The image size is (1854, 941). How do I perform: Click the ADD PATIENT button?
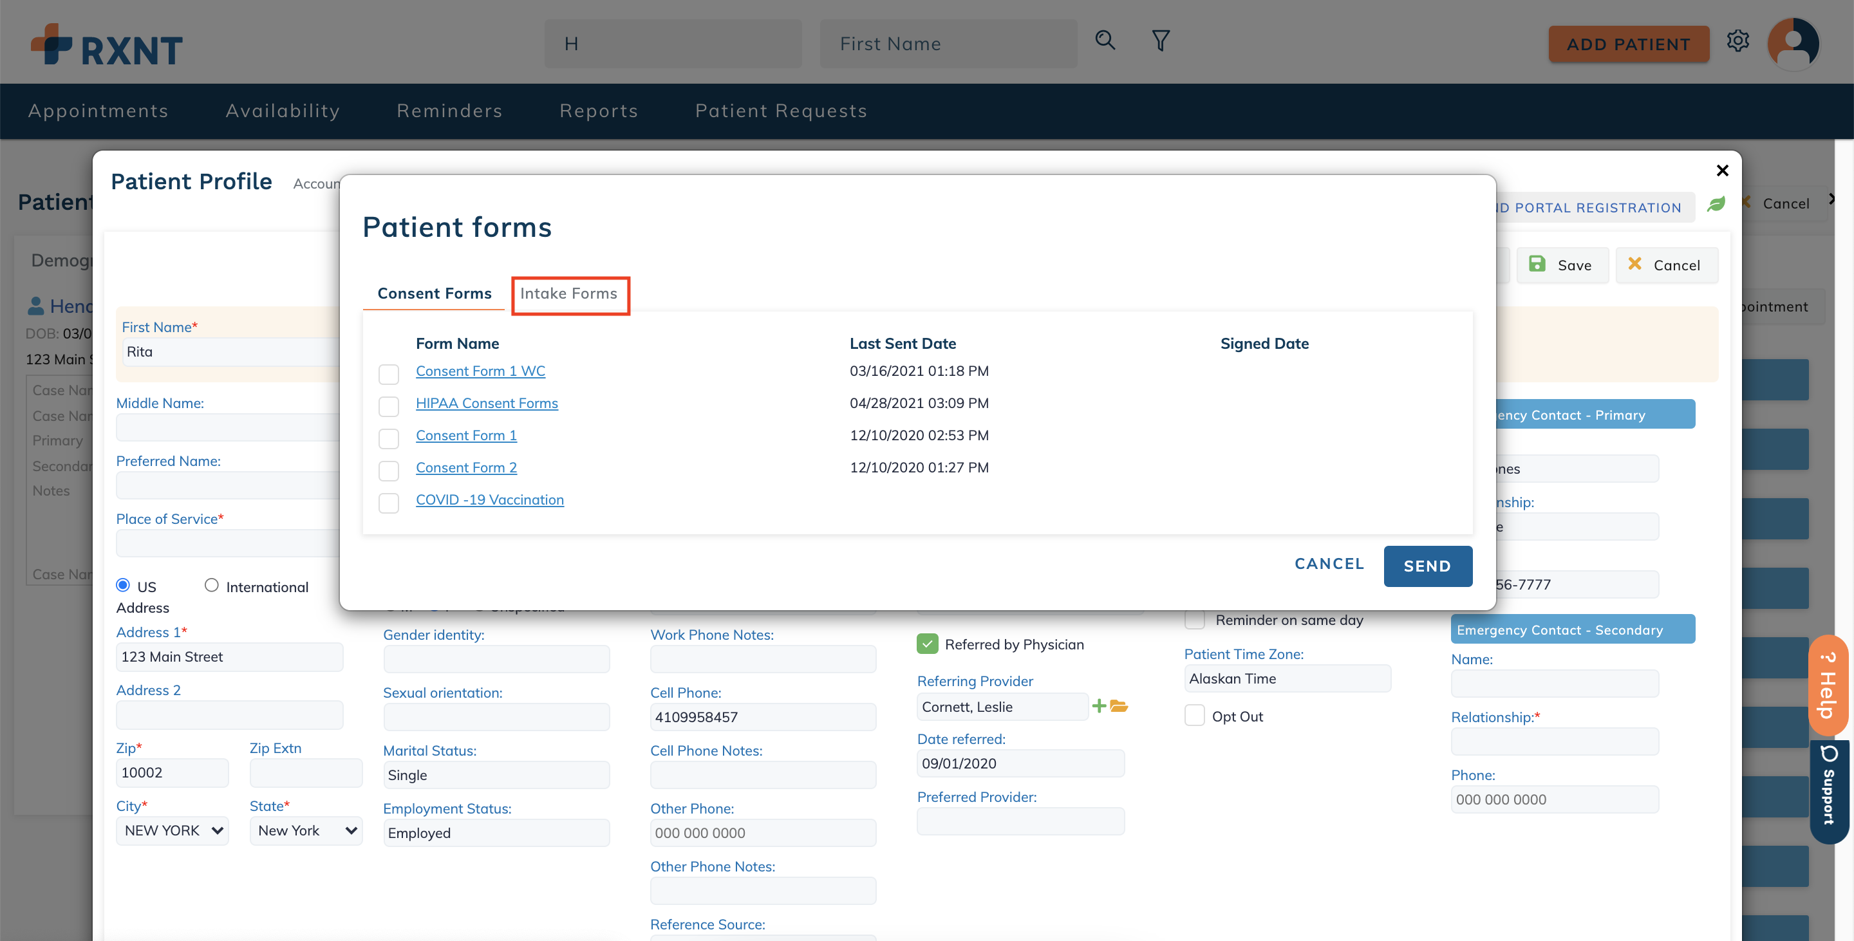click(x=1628, y=44)
